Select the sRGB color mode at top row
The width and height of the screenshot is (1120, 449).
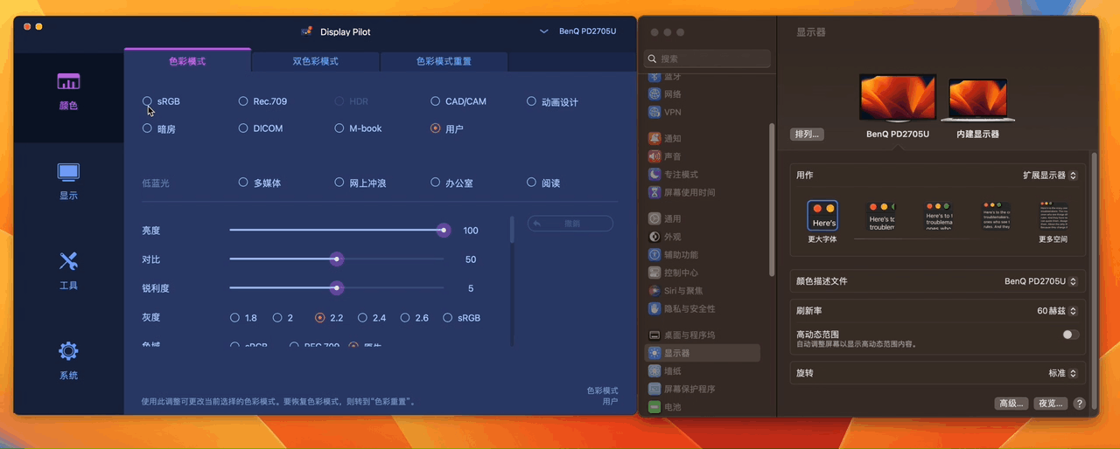pyautogui.click(x=147, y=101)
